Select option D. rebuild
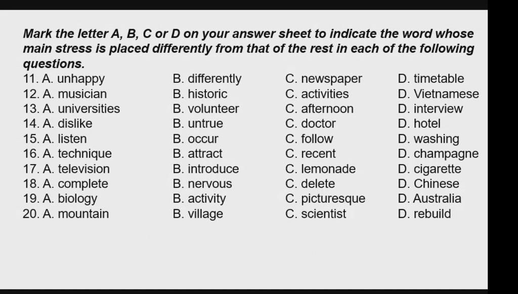 [424, 214]
